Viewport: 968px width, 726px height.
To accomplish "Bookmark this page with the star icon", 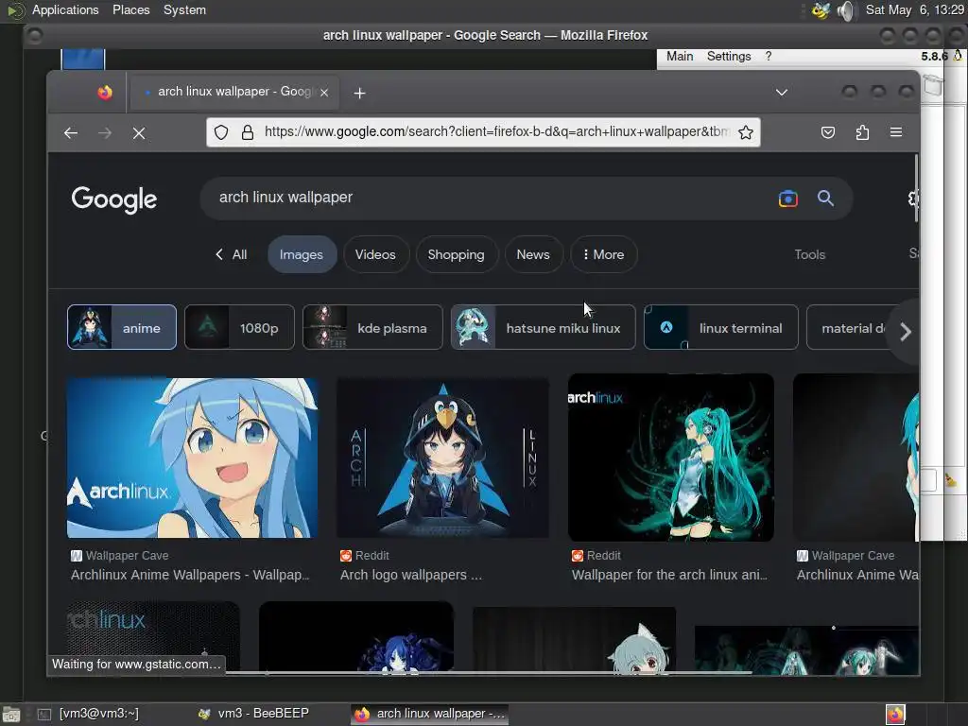I will (x=746, y=132).
